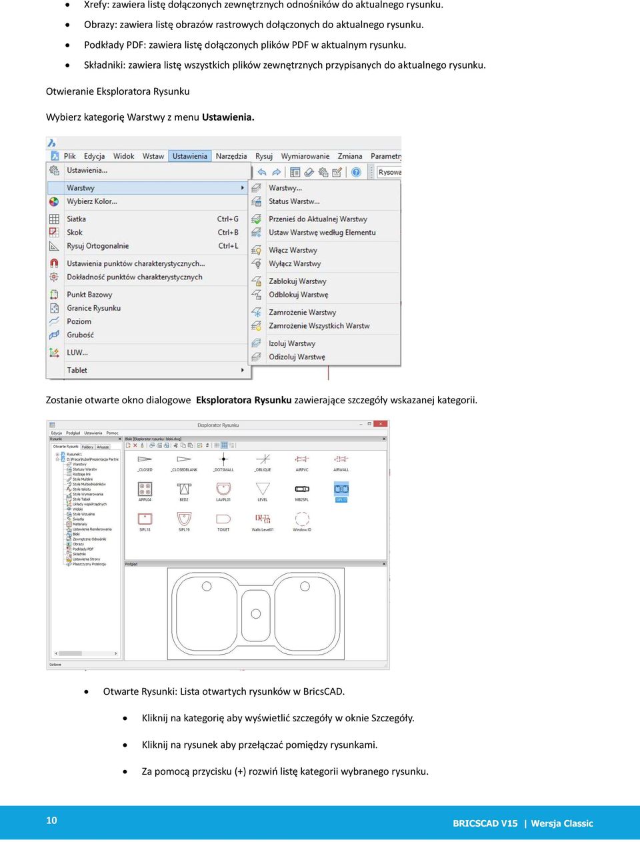The width and height of the screenshot is (640, 842).
Task: Click the LUW... coordinate icon
Action: click(x=54, y=353)
